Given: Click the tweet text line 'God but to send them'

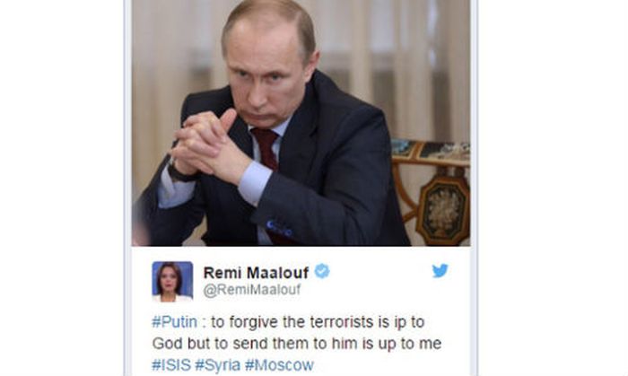Looking at the screenshot, I should tap(297, 344).
